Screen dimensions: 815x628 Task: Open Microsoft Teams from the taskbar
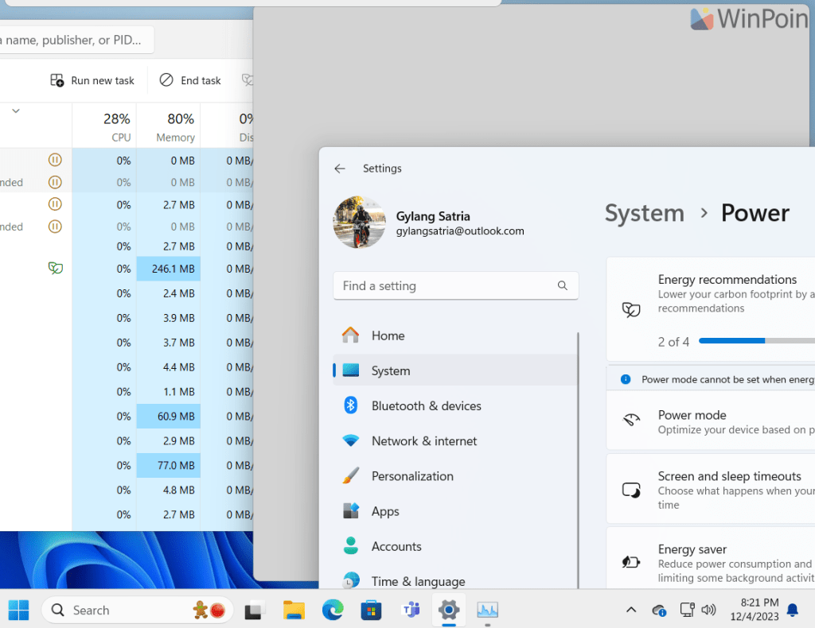tap(411, 610)
